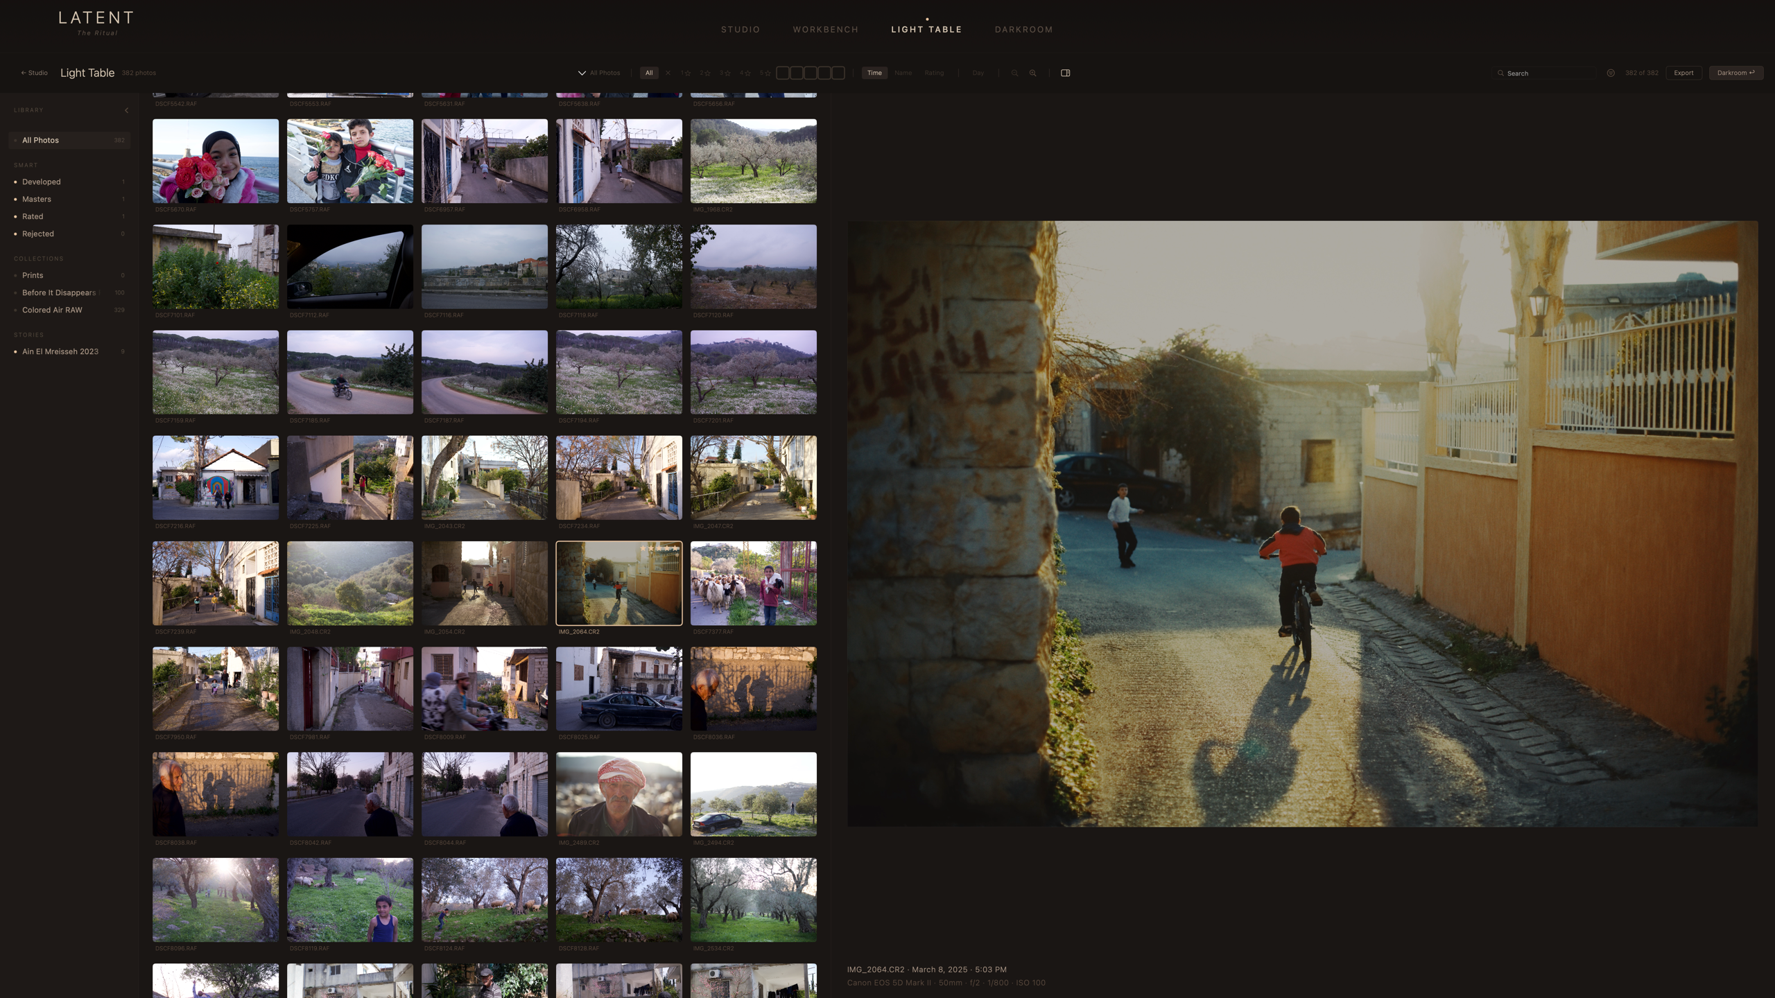Switch to the Studio tab
This screenshot has height=998, width=1775.
point(741,30)
